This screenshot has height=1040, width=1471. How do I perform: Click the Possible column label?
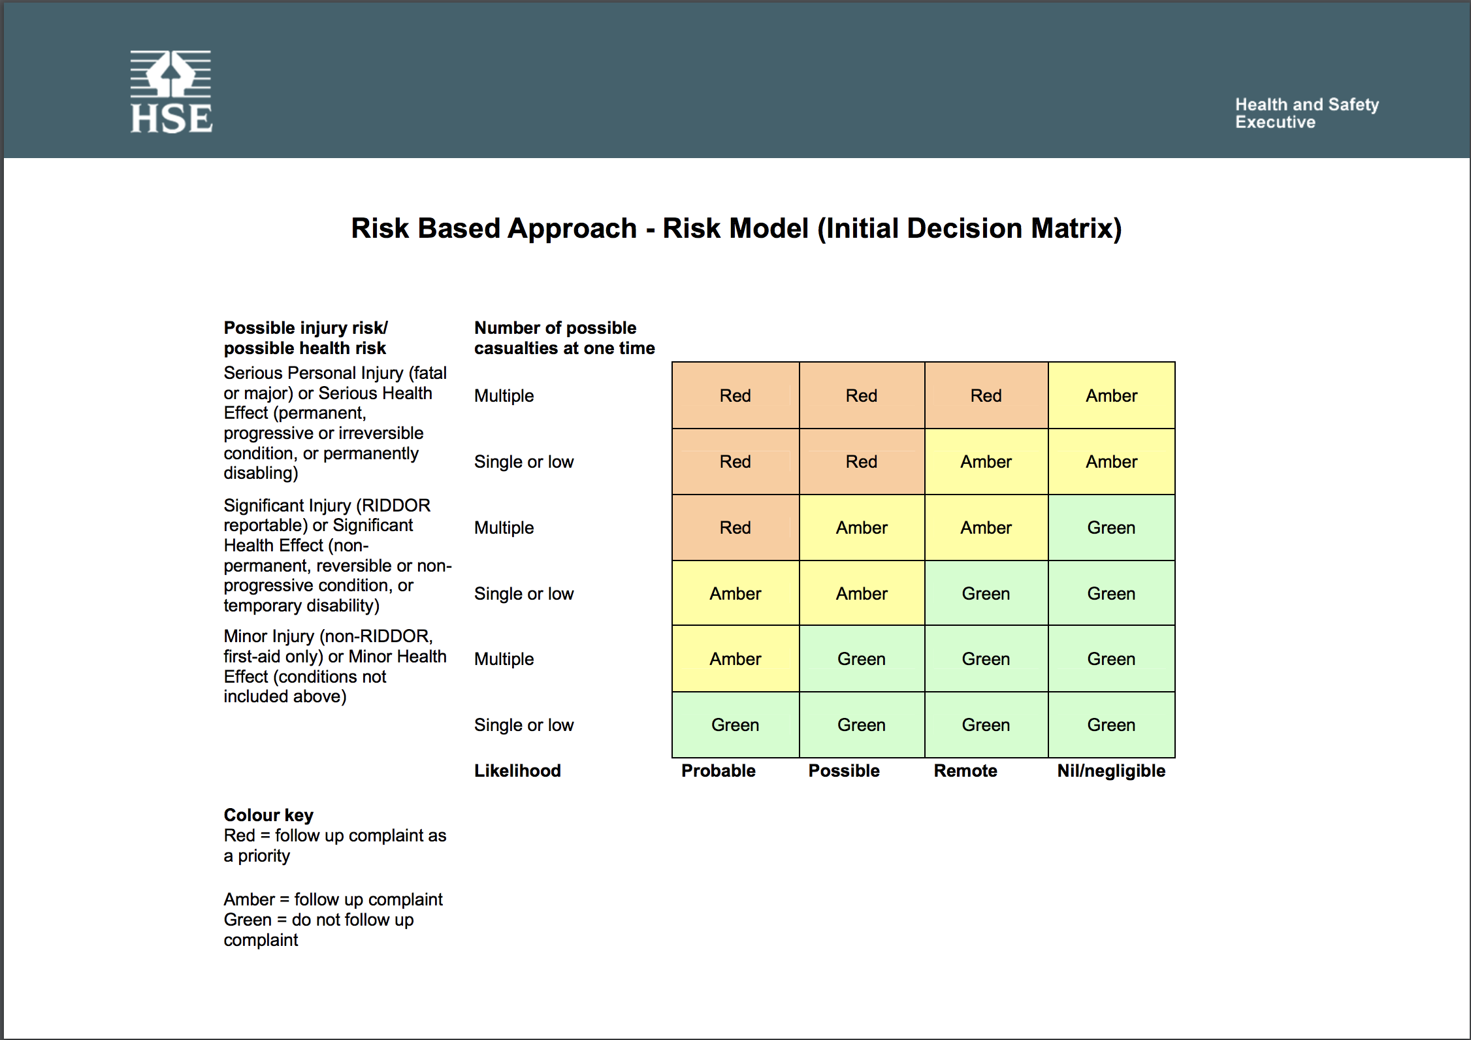844,771
